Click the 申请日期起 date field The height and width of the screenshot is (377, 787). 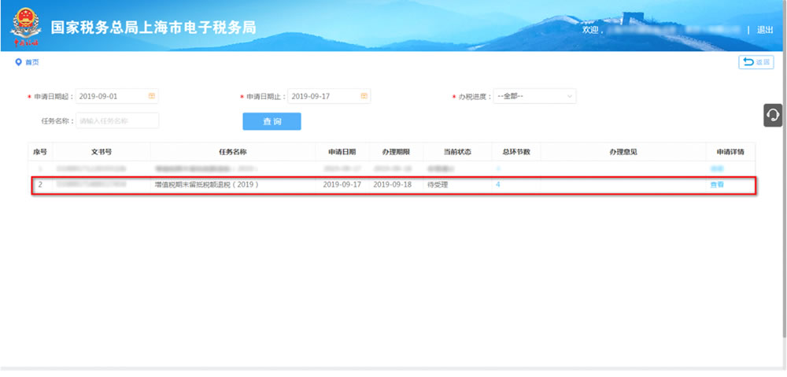point(110,96)
